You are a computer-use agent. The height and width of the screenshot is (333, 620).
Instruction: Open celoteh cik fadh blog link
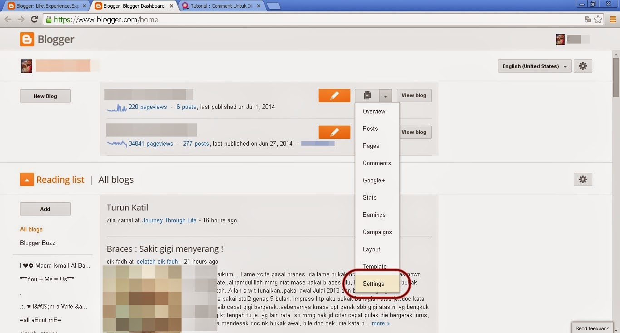[157, 262]
